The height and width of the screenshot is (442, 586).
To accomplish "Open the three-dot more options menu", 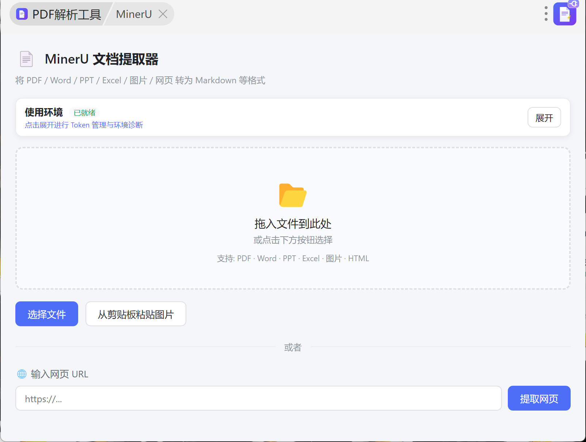I will coord(546,14).
